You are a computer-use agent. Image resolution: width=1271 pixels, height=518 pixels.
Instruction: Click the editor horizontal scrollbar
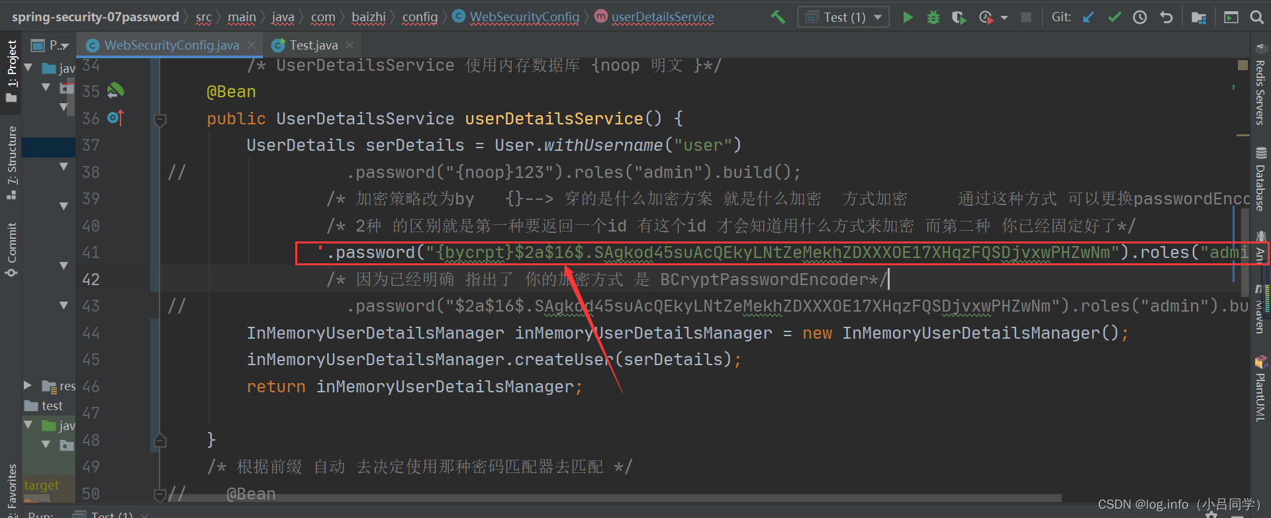pyautogui.click(x=616, y=497)
